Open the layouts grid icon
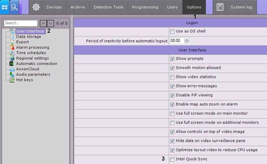The width and height of the screenshot is (267, 164). (5, 7)
